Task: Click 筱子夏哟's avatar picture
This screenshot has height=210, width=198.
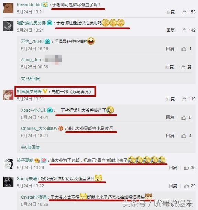Action: [8, 164]
